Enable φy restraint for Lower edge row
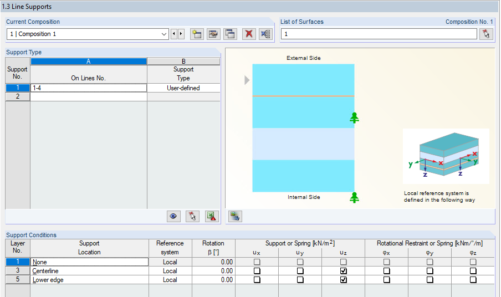Screen dimensions: 501x297 click(430, 280)
